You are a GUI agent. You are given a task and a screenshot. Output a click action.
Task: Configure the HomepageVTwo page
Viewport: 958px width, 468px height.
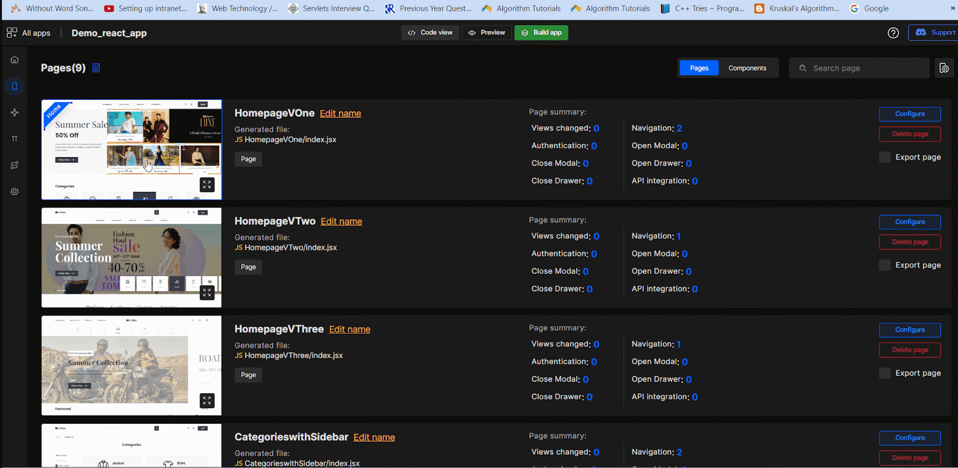tap(910, 222)
